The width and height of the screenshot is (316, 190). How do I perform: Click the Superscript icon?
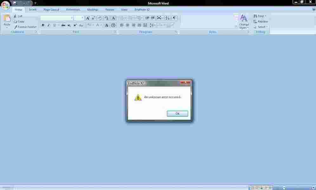75,25
